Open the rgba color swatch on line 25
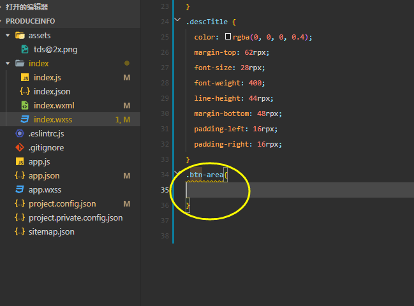Viewport: 414px width, 306px height. [228, 36]
